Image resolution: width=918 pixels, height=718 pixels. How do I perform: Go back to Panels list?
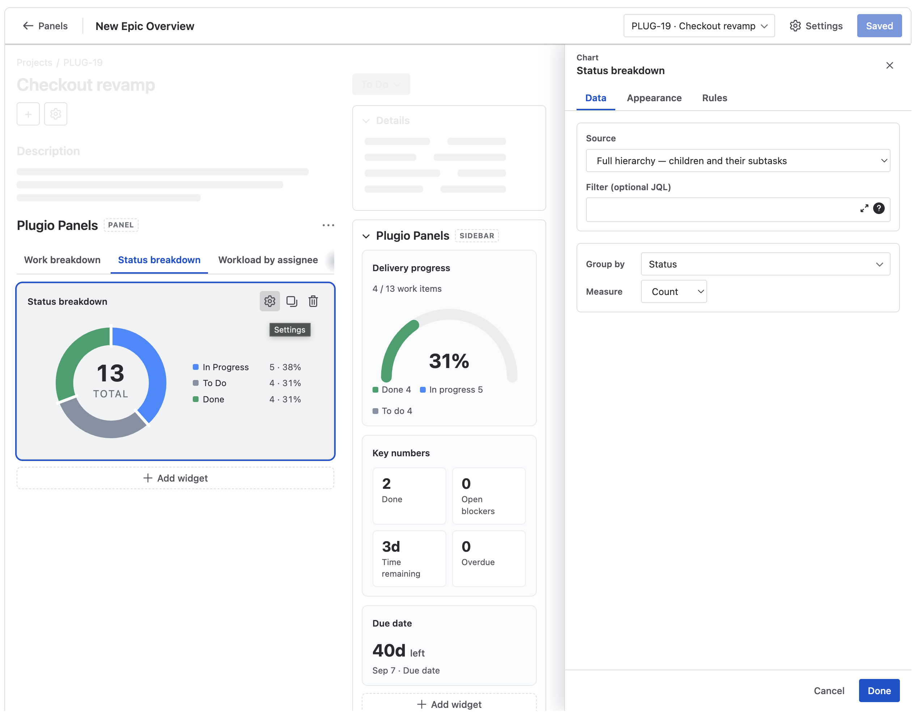pyautogui.click(x=46, y=26)
